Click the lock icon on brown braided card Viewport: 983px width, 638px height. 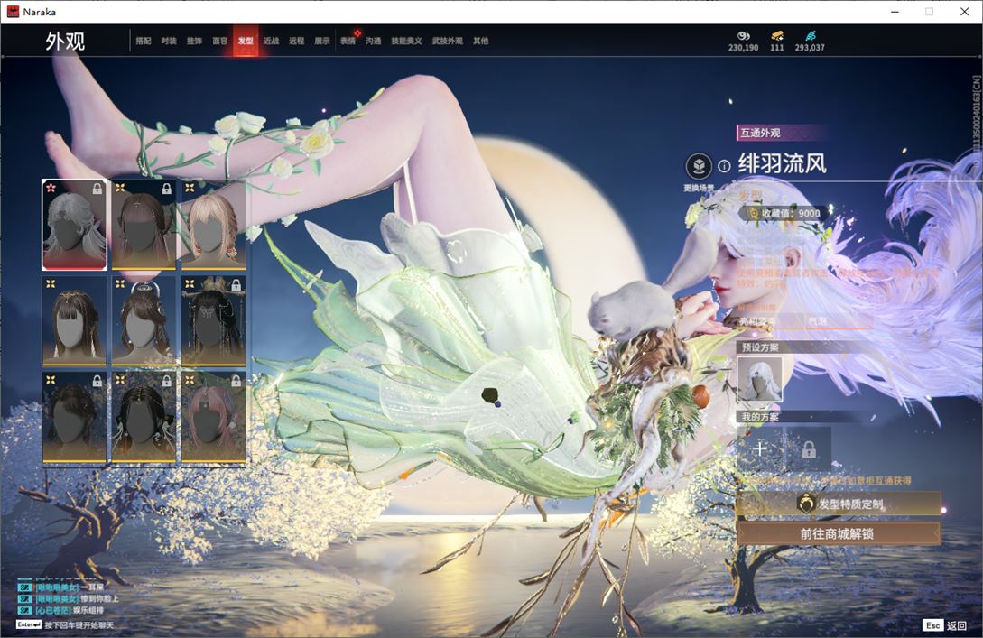tap(167, 189)
